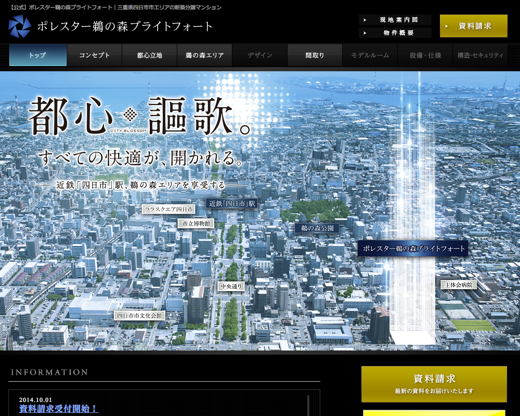Open the 間取り navigation tab
Screen dimensions: 520x416
coord(315,55)
